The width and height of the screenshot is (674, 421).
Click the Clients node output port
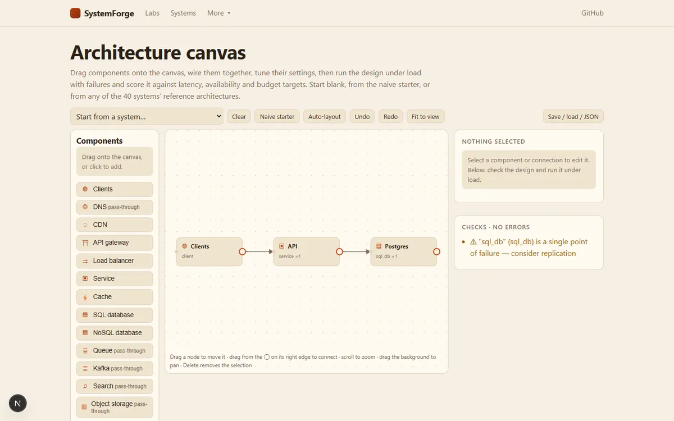pos(242,251)
